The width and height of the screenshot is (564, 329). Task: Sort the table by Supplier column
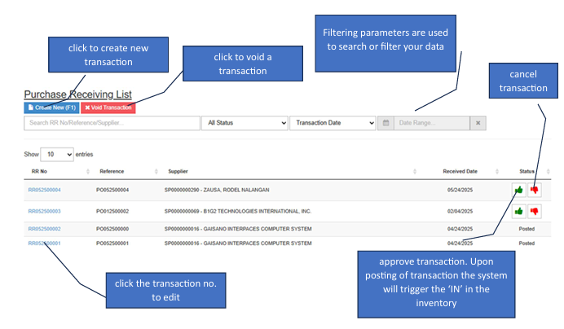point(415,172)
